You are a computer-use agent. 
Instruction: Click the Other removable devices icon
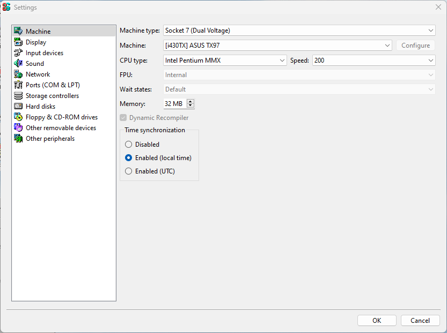pos(18,127)
